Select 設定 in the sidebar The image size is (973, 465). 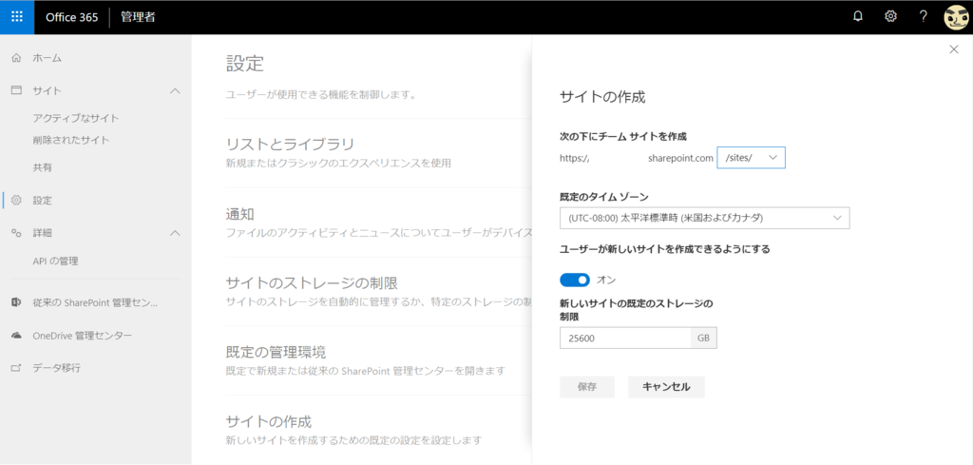coord(42,201)
